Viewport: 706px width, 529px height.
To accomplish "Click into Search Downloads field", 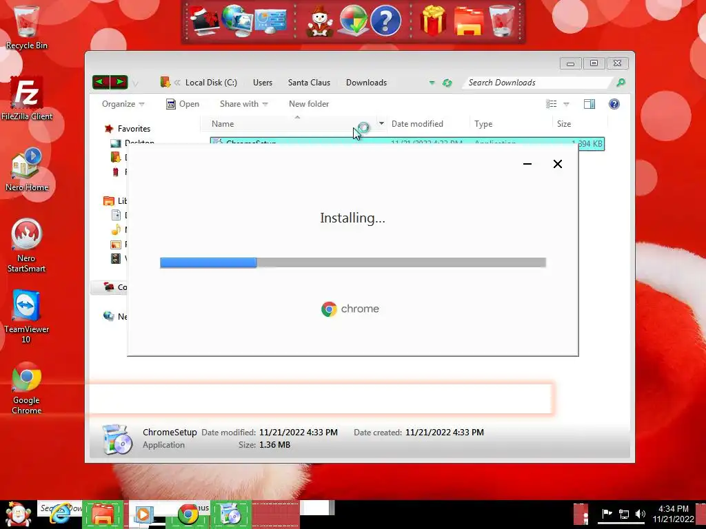I will pyautogui.click(x=538, y=83).
